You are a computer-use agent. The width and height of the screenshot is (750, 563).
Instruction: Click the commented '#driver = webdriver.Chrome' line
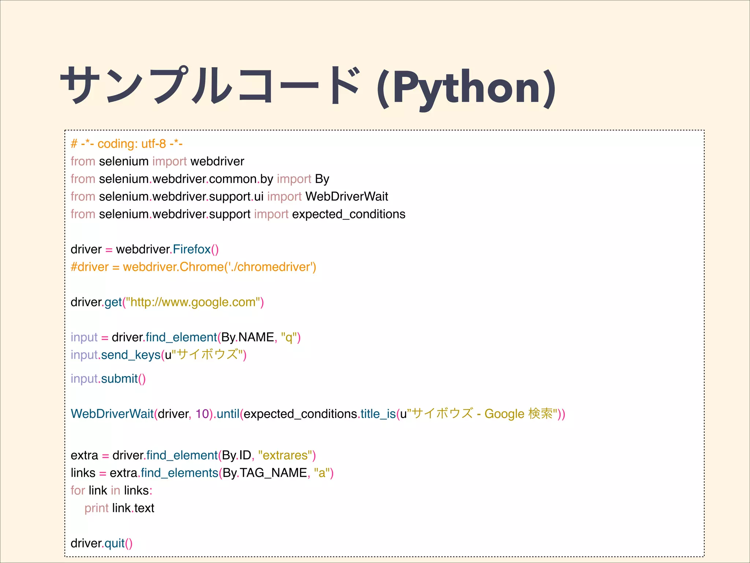193,267
